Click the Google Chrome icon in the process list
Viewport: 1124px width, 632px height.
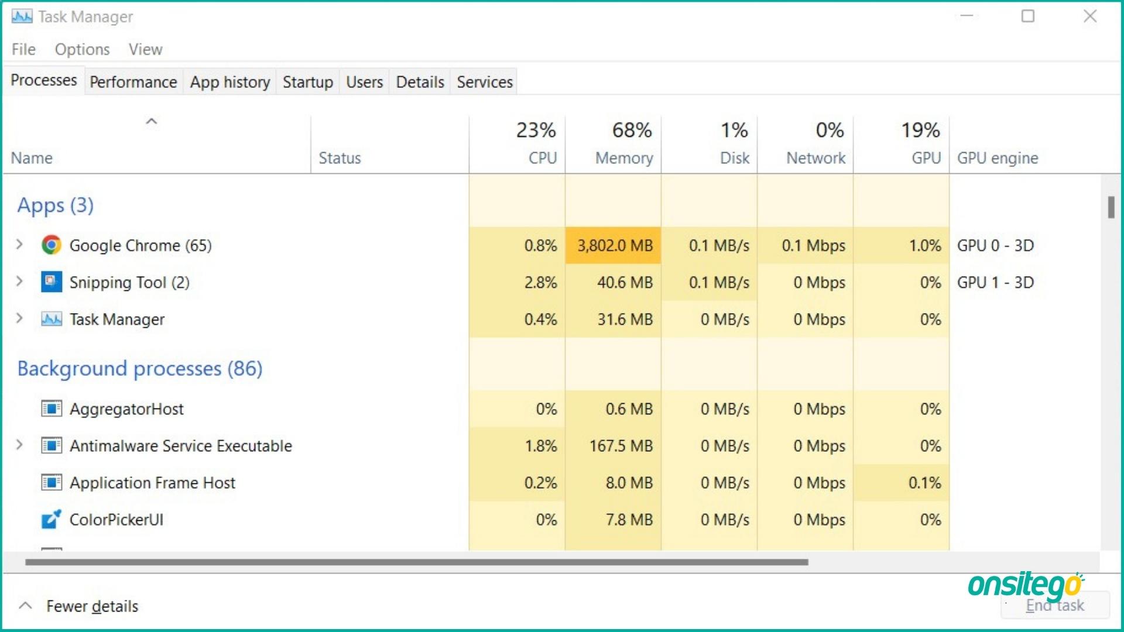[52, 245]
